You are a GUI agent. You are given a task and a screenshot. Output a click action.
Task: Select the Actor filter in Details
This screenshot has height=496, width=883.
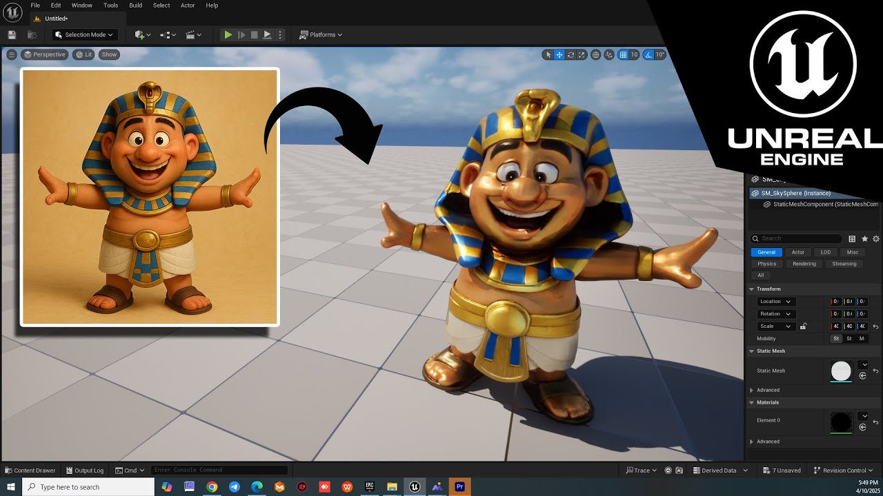pyautogui.click(x=798, y=252)
